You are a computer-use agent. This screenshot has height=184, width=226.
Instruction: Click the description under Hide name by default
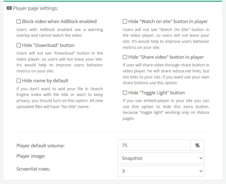point(60,98)
